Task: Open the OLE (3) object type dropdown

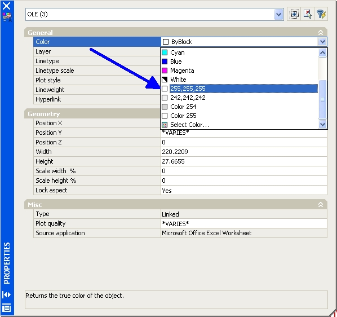Action: coord(279,15)
